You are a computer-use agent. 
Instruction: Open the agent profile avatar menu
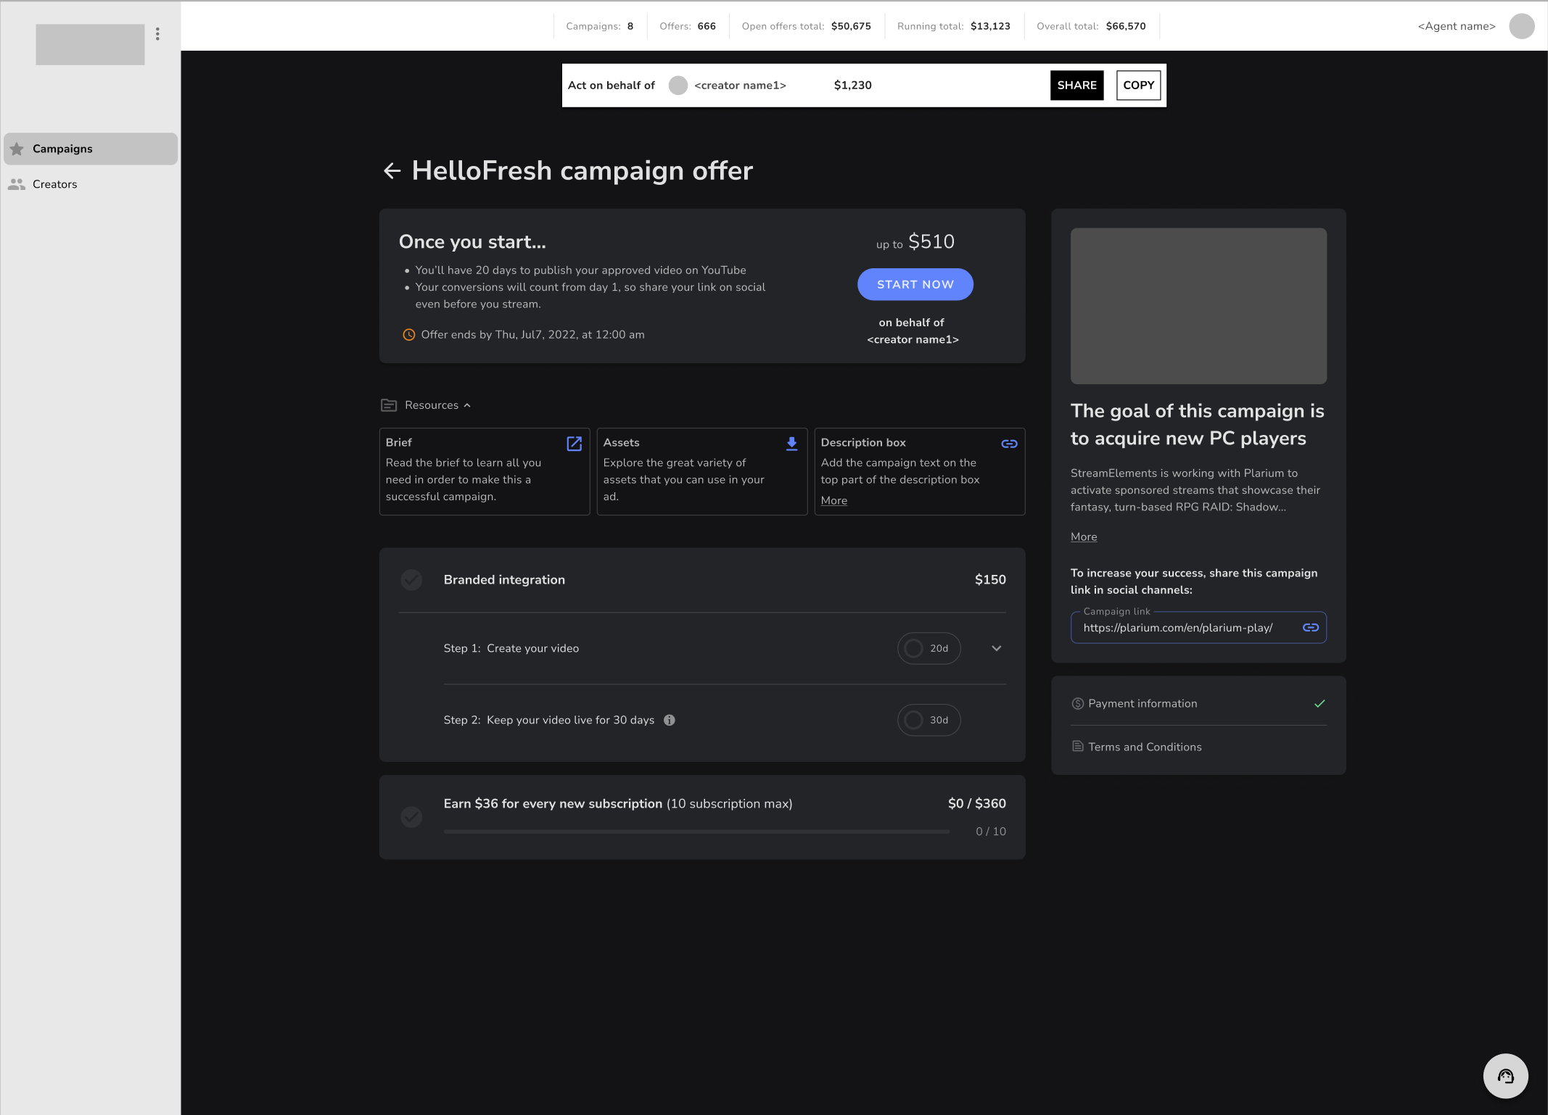1521,26
